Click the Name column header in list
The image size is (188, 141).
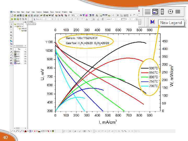[19, 49]
